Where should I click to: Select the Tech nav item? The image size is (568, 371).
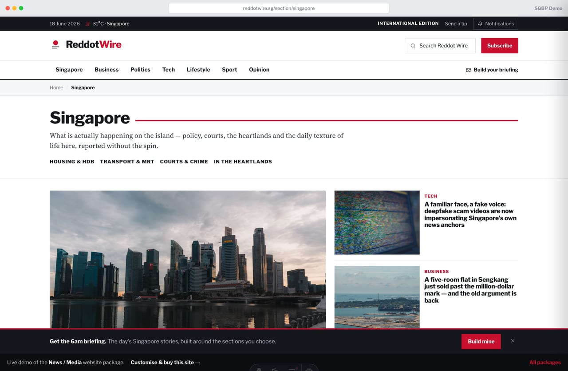(x=169, y=70)
